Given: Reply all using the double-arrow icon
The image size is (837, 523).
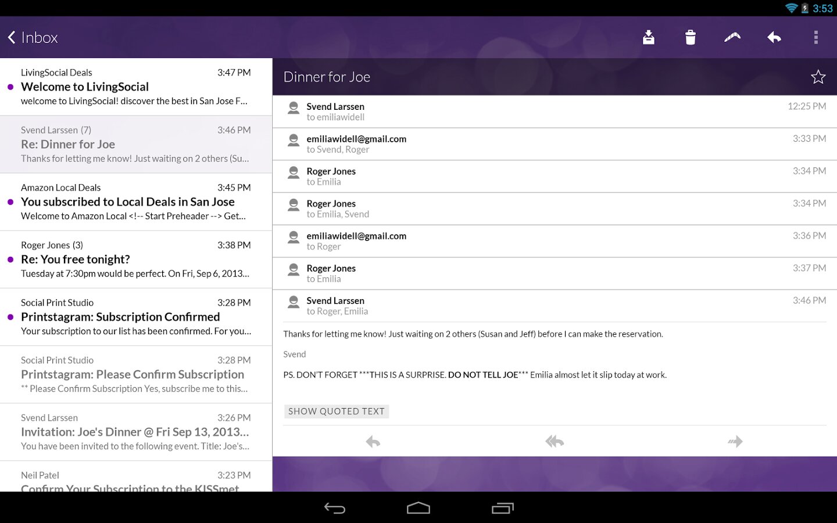Looking at the screenshot, I should pos(555,442).
